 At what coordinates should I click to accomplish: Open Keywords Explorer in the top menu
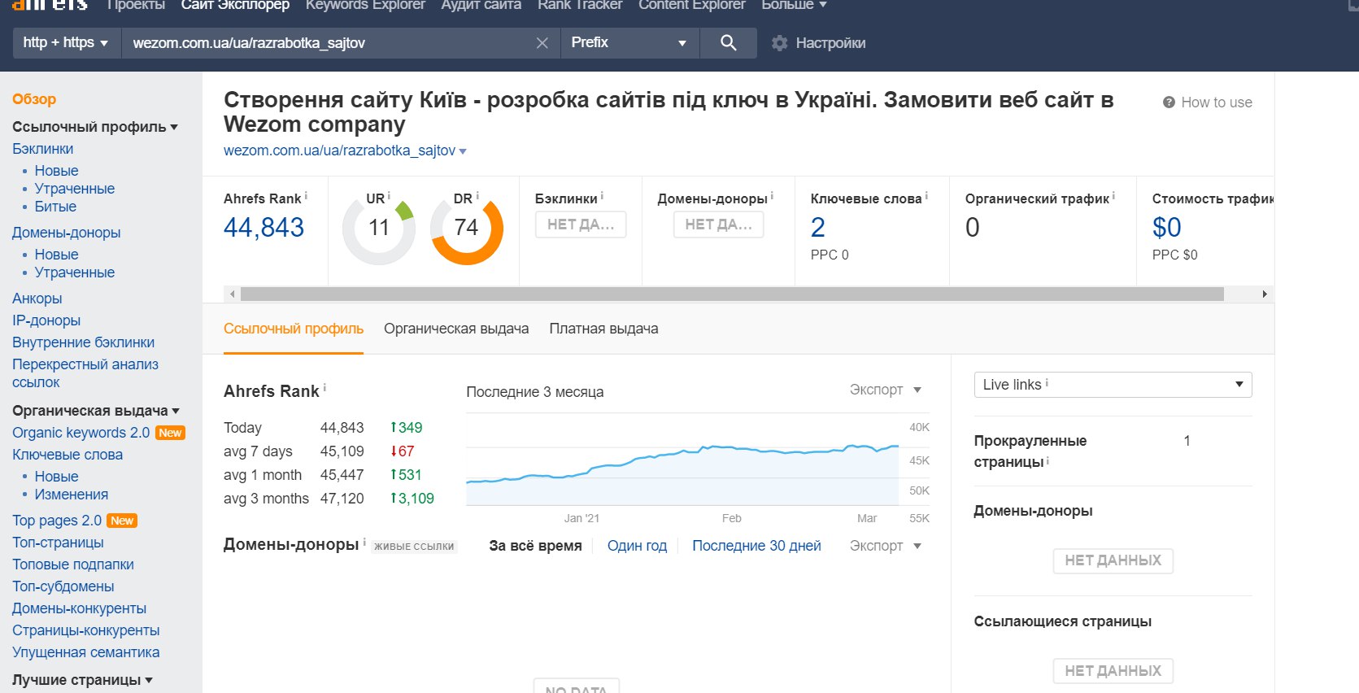(x=365, y=5)
